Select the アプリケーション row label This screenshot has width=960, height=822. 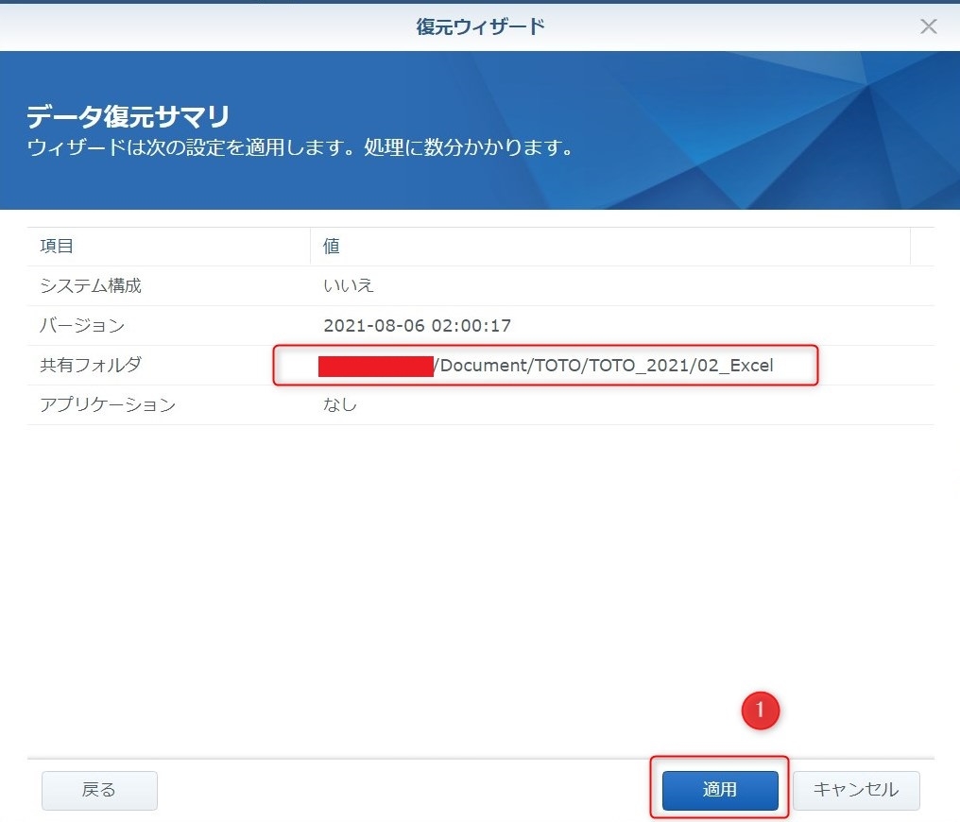(108, 405)
